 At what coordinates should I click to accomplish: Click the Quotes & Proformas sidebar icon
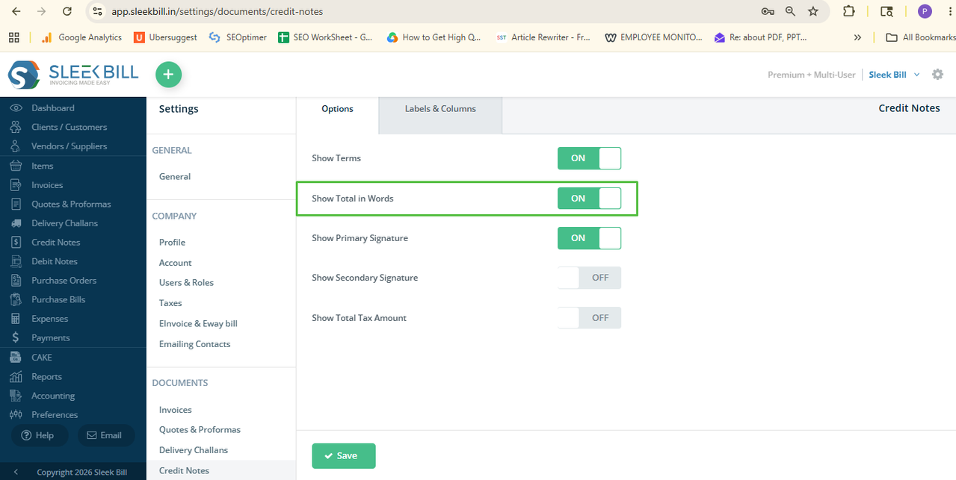coord(16,204)
